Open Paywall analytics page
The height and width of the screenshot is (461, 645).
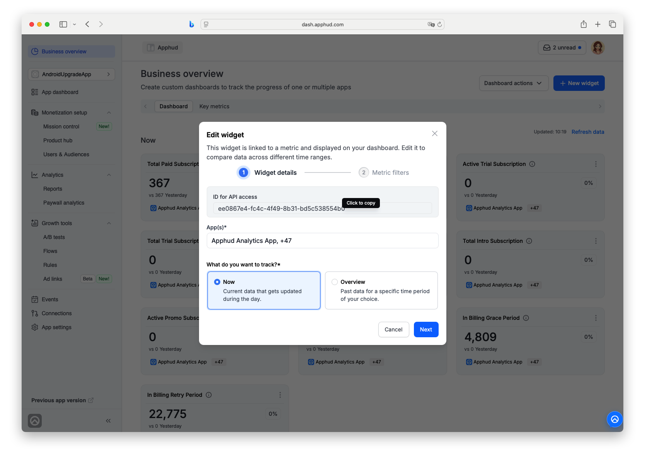coord(64,203)
